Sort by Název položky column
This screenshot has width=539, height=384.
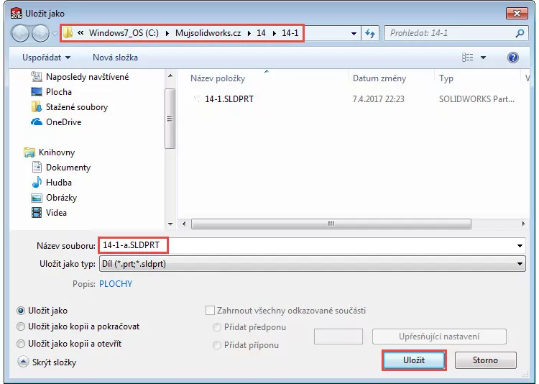click(x=218, y=78)
